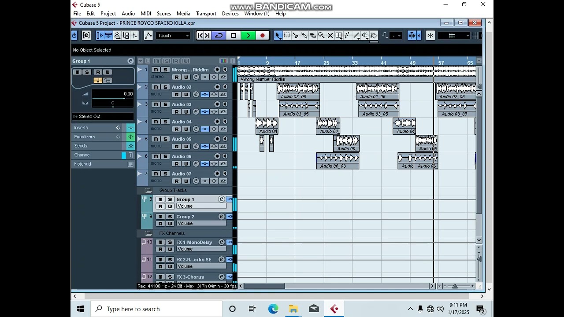The image size is (564, 317).
Task: Open Stereo Out output routing selector
Action: click(x=103, y=117)
